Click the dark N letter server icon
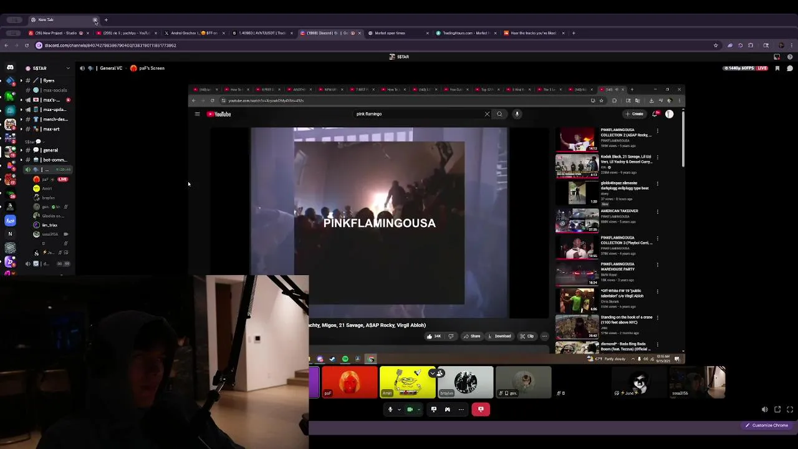798x449 pixels. [x=10, y=234]
